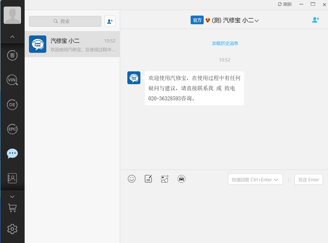
Task: Expand the sidebar section with the down chevron
Action: [12, 196]
